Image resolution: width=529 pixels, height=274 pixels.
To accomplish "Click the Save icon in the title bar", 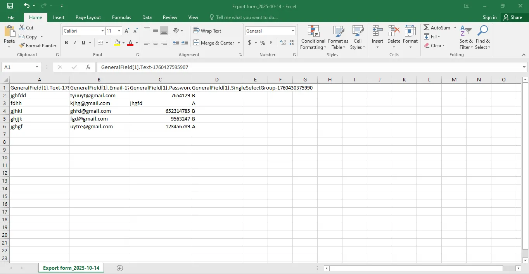I will coord(10,6).
